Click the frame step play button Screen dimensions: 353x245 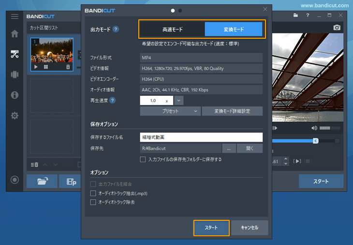275,128
